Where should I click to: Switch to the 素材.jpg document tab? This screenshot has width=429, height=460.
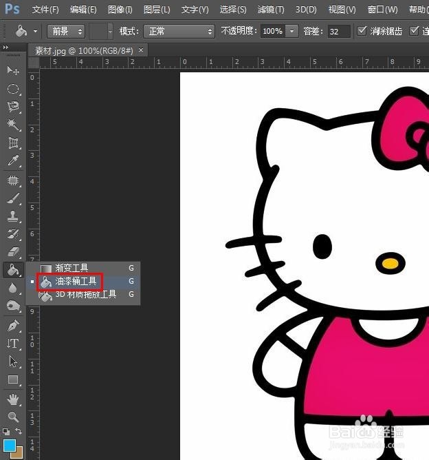click(84, 51)
